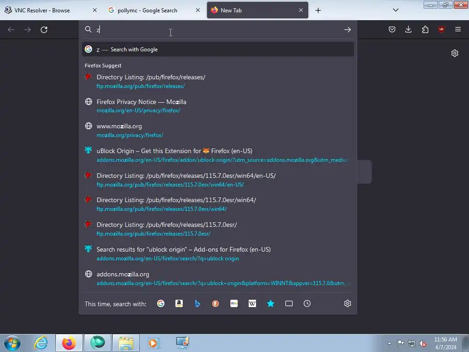Go back one page

click(11, 30)
